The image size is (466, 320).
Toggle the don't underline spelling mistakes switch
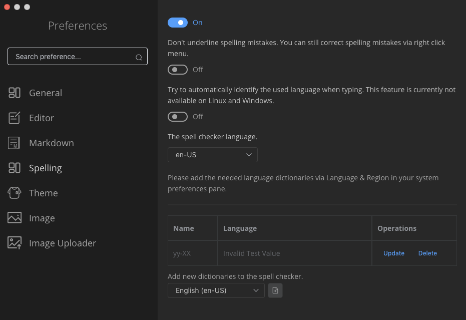click(x=178, y=70)
